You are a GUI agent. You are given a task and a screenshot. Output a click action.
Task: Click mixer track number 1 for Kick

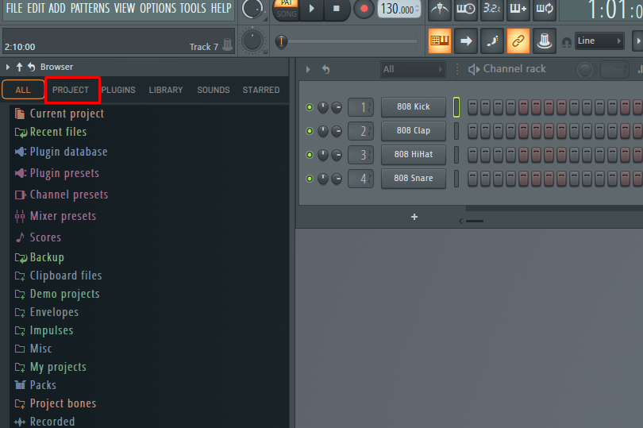pos(361,107)
